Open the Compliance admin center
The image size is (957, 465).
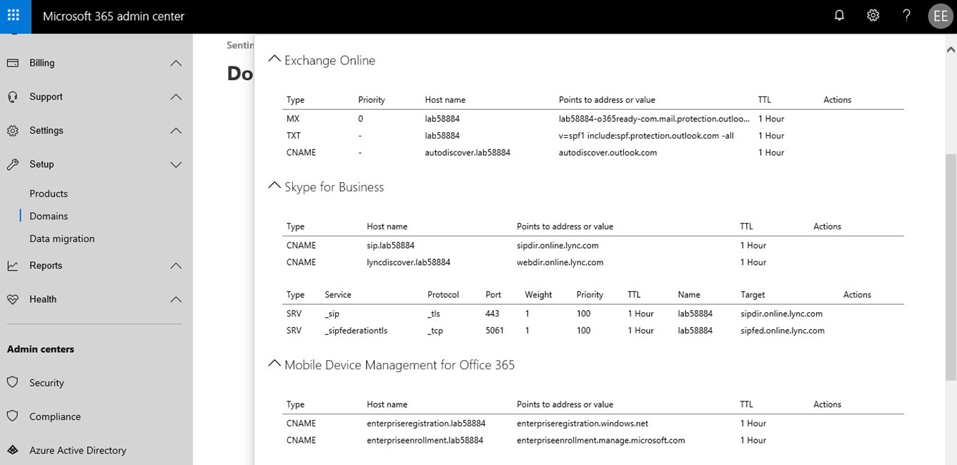[x=55, y=416]
